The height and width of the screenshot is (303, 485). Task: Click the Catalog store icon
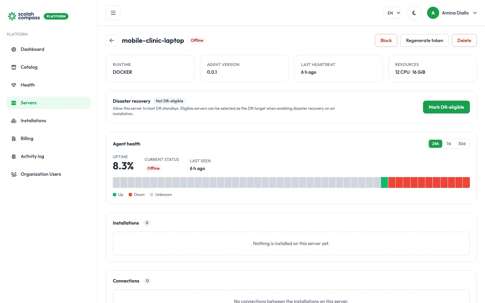pos(14,67)
